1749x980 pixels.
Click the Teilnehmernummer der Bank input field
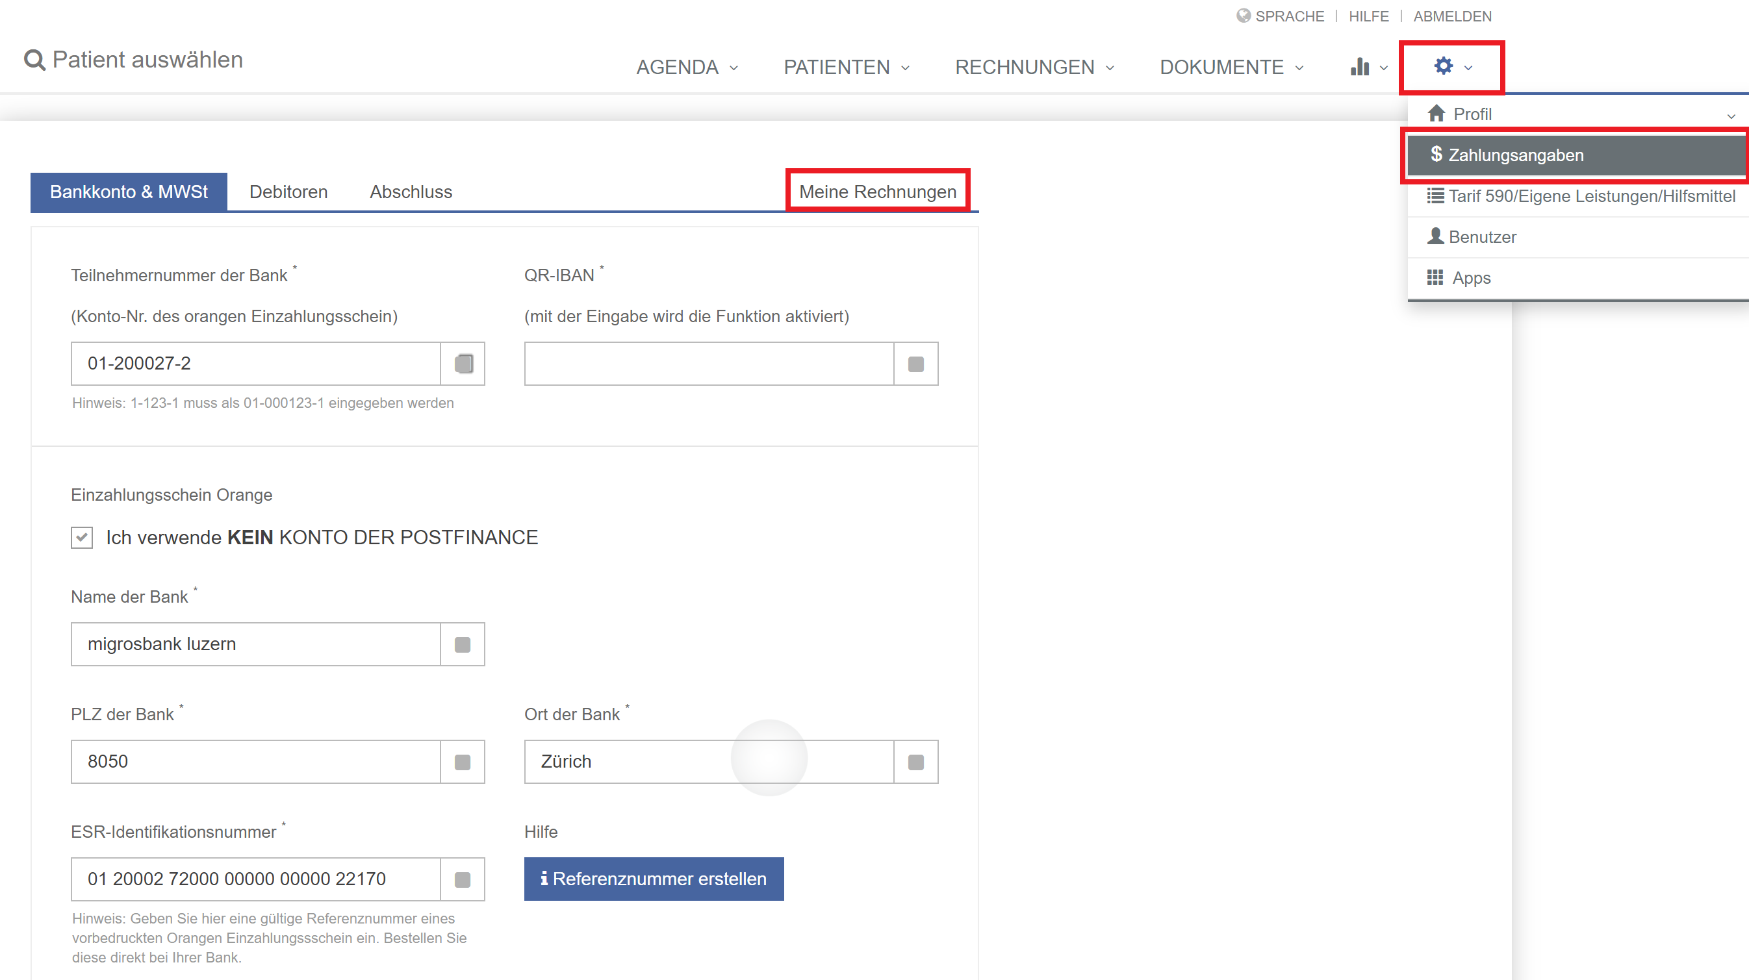point(256,364)
